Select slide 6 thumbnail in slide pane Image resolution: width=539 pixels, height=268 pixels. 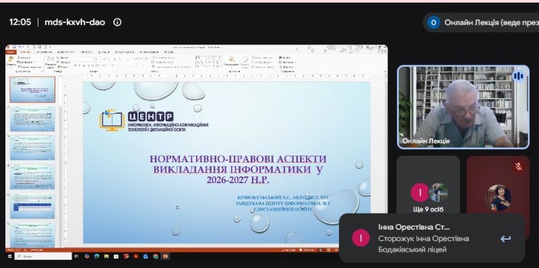click(x=32, y=235)
